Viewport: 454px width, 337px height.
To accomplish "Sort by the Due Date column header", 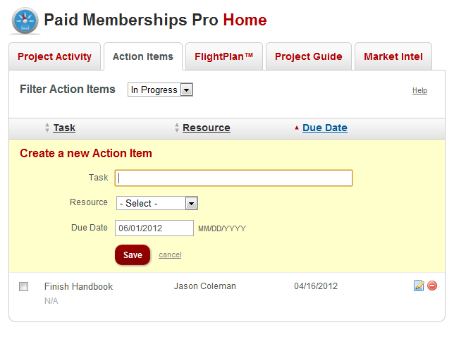I will point(325,128).
